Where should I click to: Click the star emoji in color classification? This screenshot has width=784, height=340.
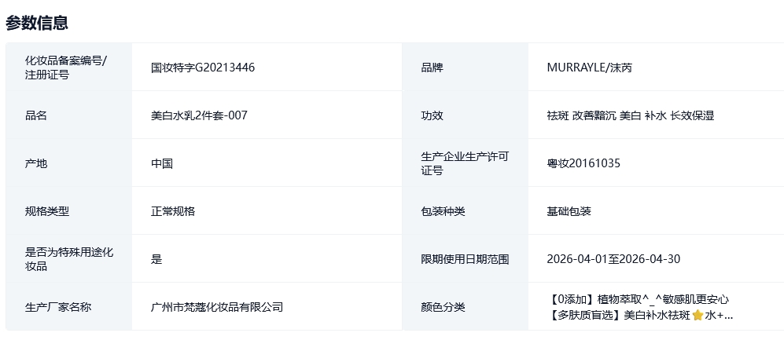(x=697, y=315)
